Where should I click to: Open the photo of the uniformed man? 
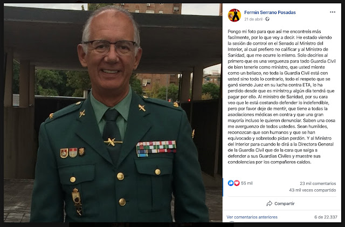[113, 113]
